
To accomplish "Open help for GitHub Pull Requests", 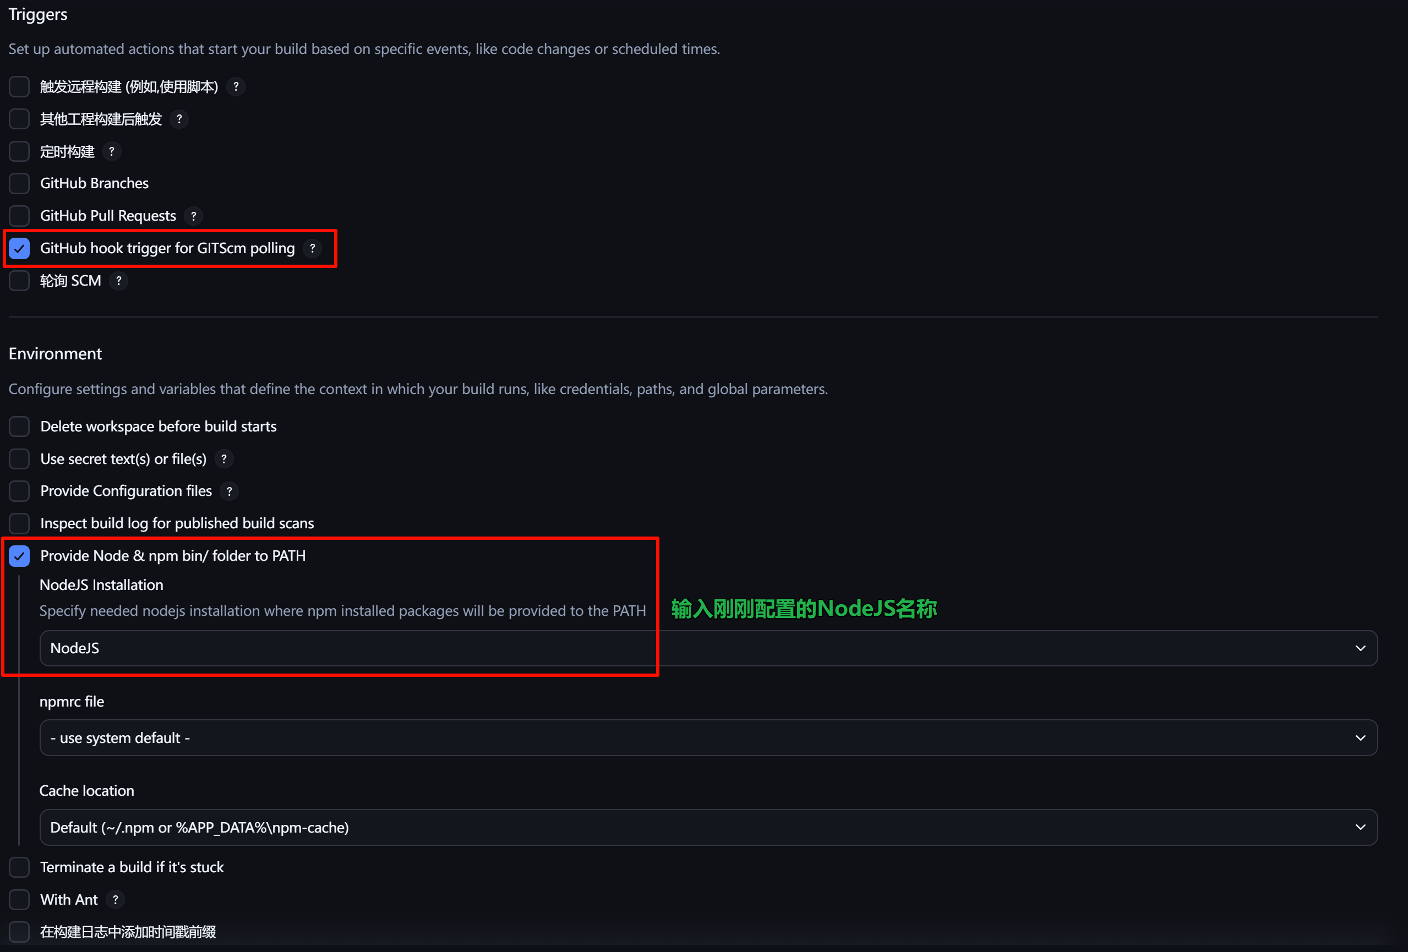I will (193, 216).
